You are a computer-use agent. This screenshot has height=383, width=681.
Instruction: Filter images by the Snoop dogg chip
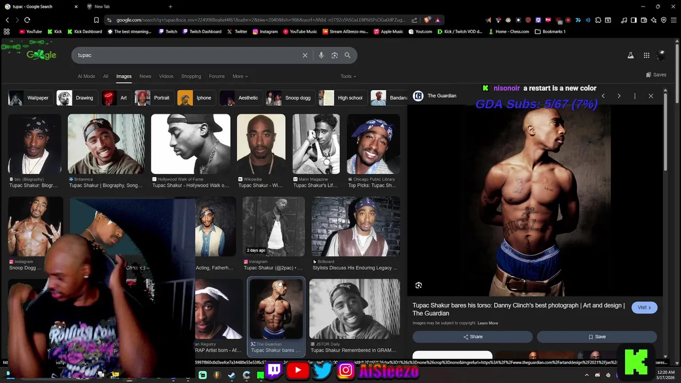pyautogui.click(x=290, y=98)
